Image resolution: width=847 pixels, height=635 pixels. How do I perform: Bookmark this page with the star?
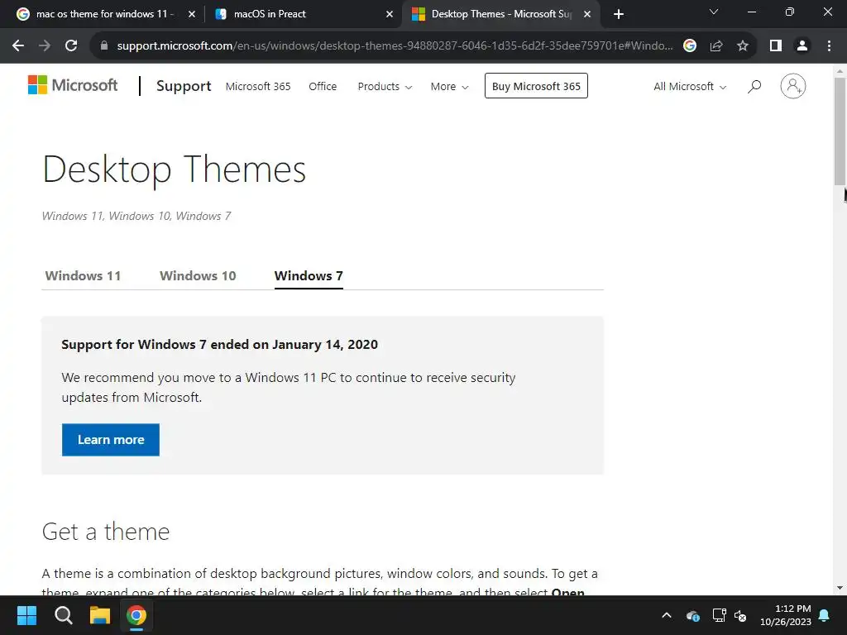point(743,46)
